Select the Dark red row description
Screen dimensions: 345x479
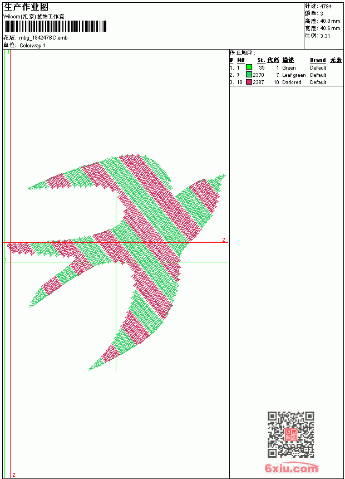292,82
